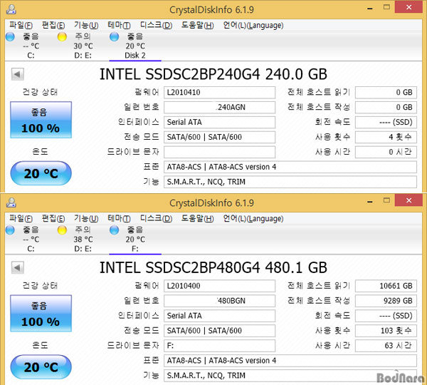Click Serial ATA interface field in bottom window
The image size is (427, 385).
point(219,316)
